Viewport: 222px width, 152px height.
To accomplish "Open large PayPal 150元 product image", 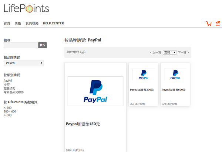I will pos(95,91).
